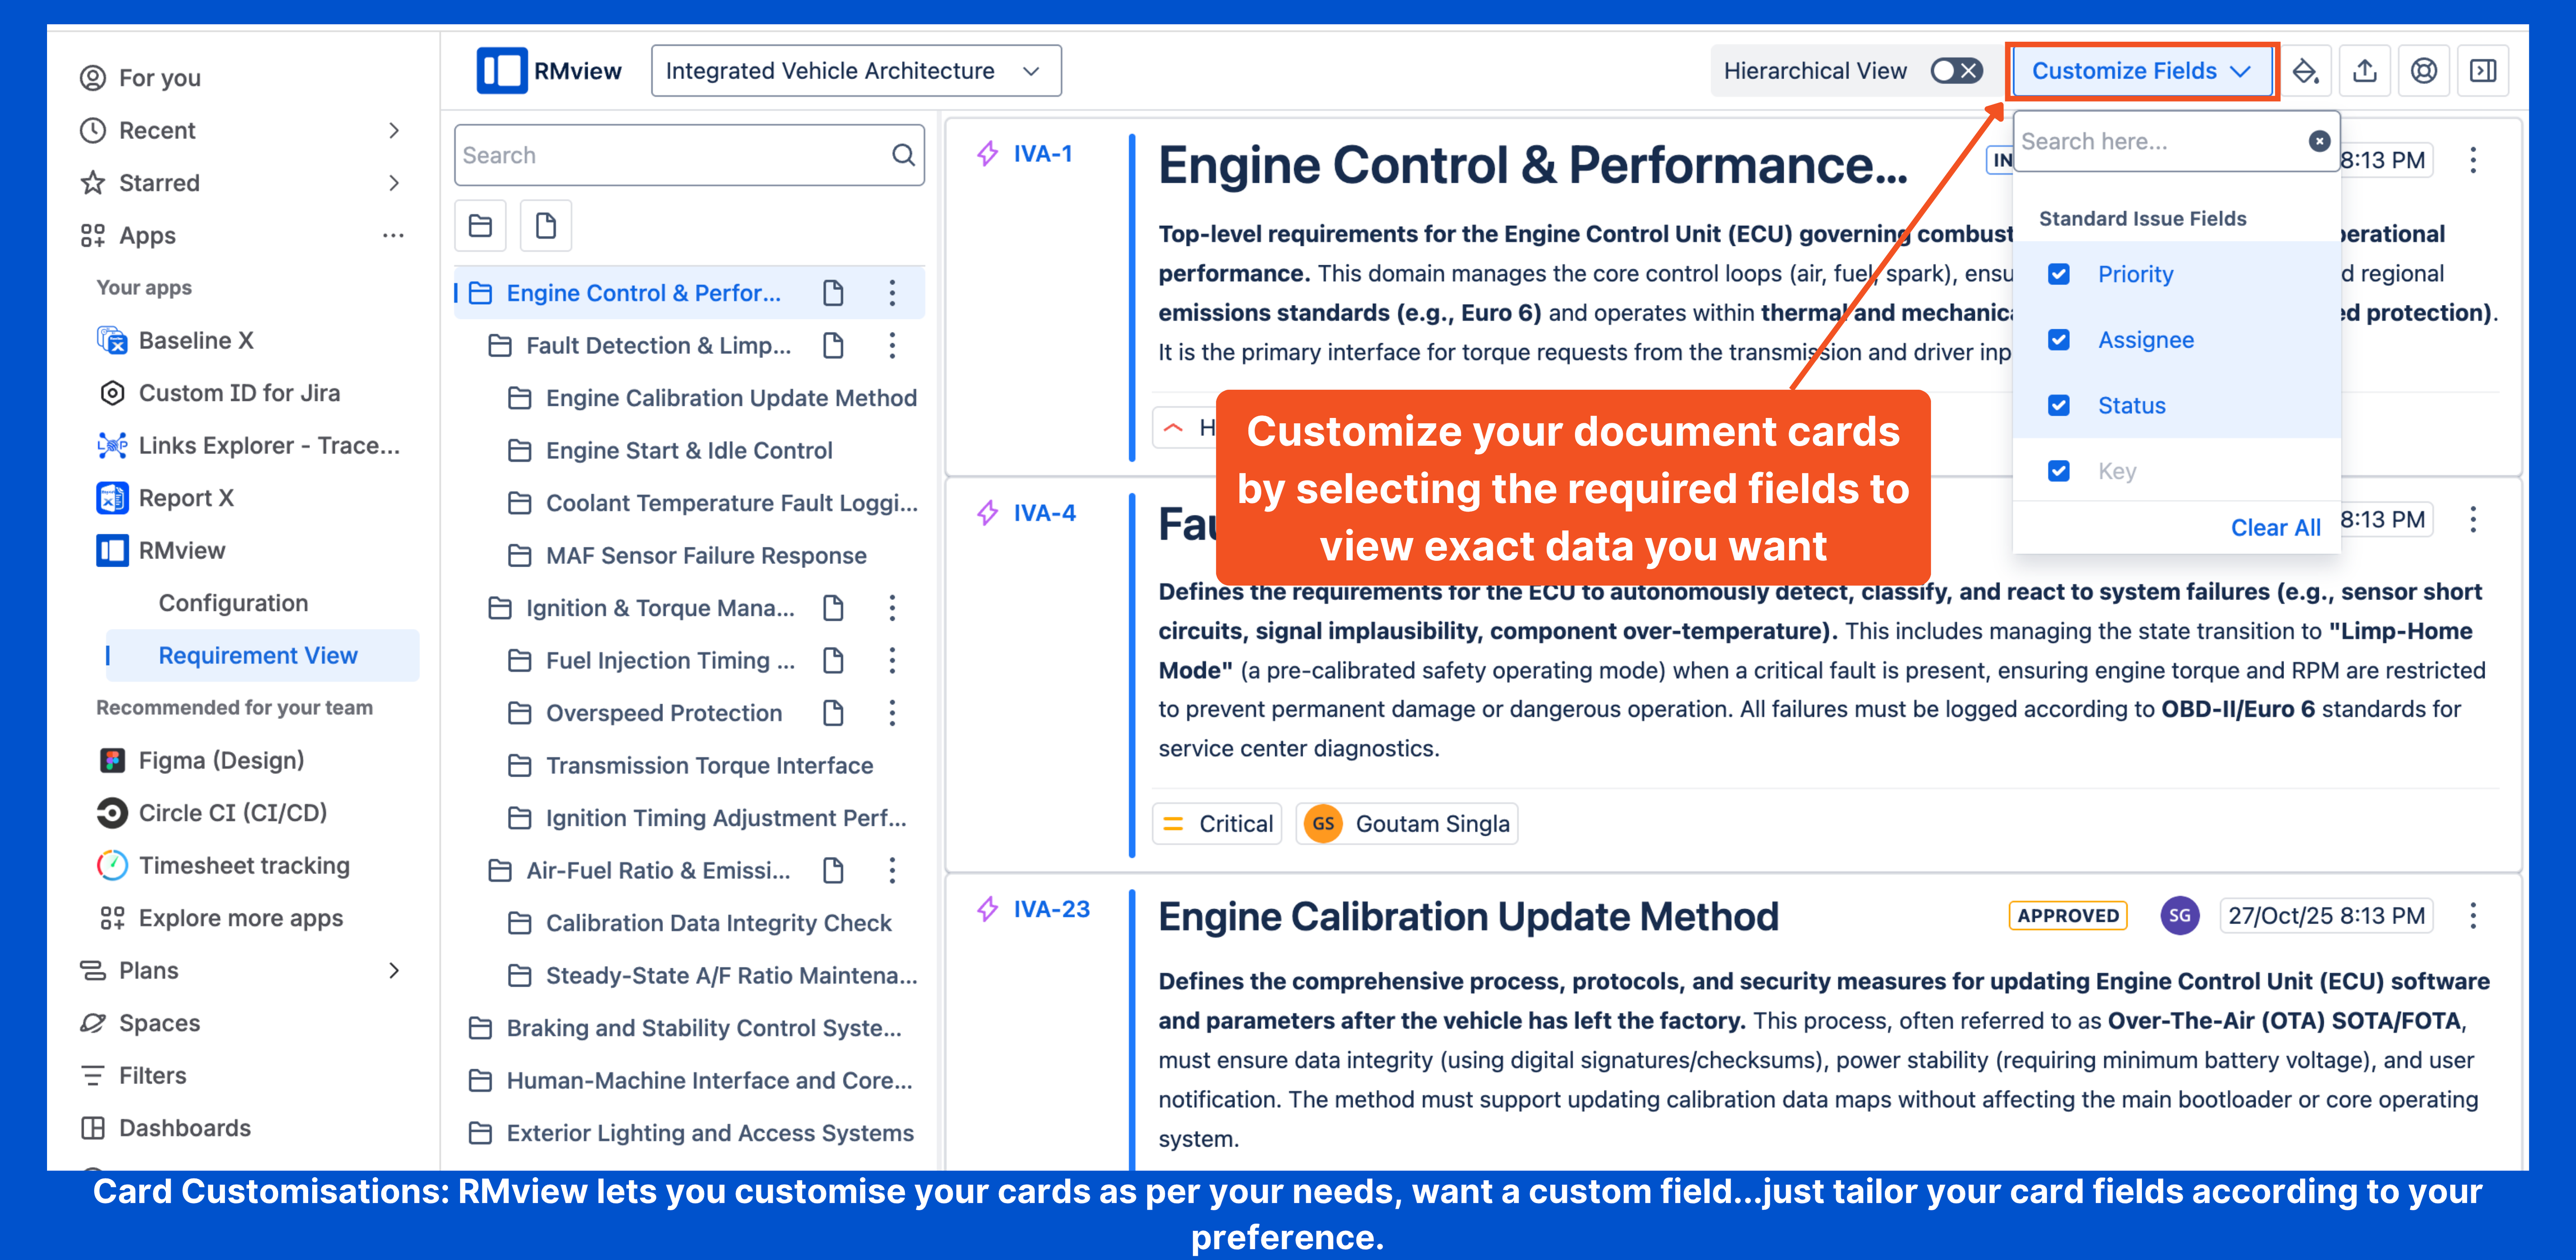Open three-dot menu for Fault Detection folder
Screen dimensions: 2576x1260
coord(892,346)
